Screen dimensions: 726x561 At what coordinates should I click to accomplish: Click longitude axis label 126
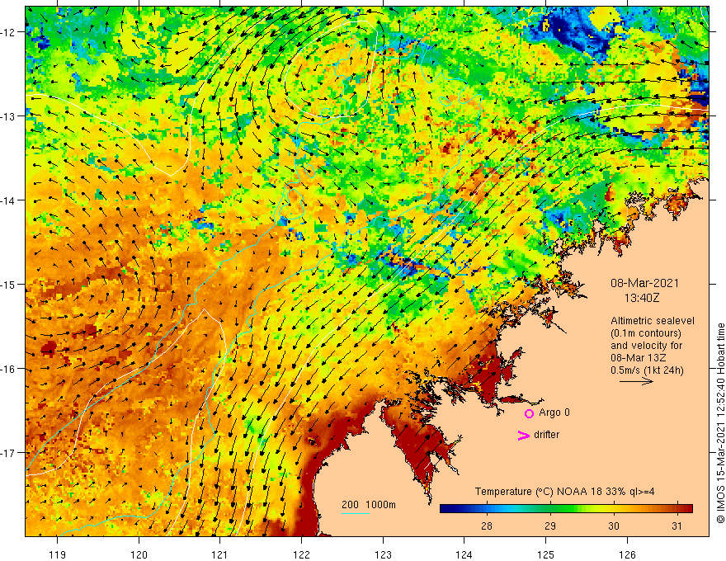point(627,554)
